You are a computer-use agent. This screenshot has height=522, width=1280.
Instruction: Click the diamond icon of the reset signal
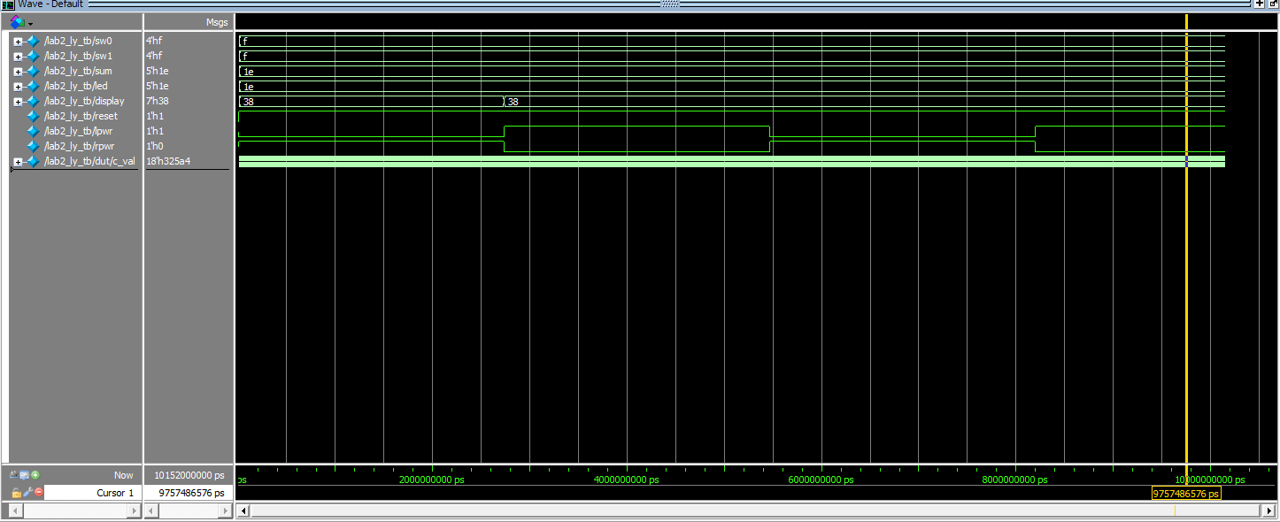(34, 116)
